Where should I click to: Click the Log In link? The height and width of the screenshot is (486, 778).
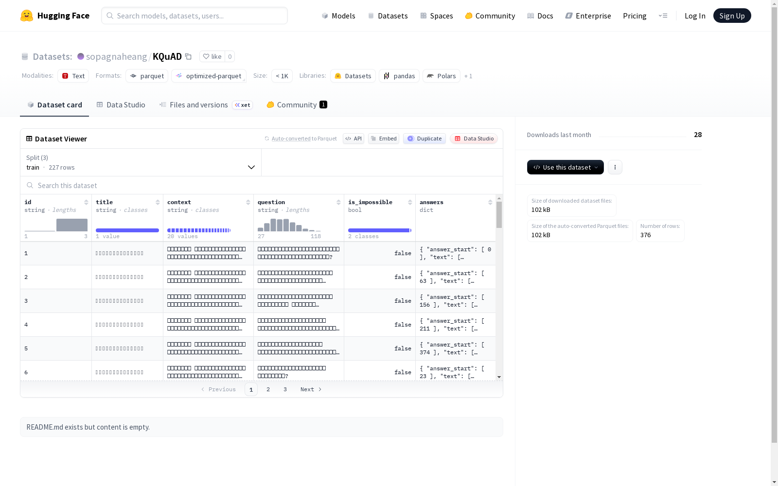tap(695, 16)
